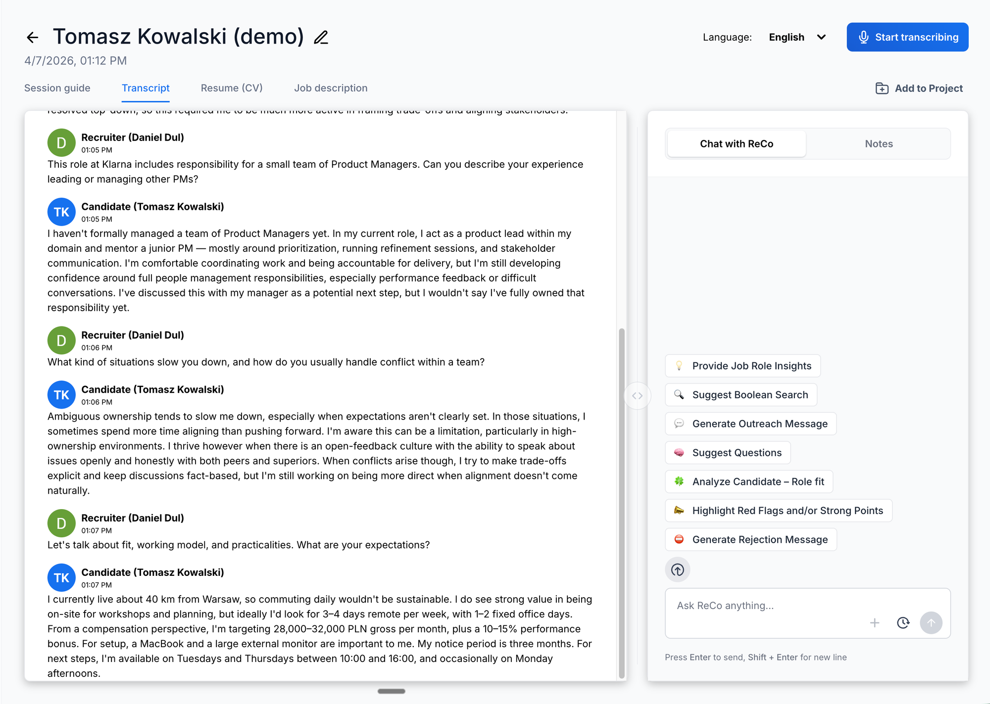Screen dimensions: 990x704
Task: Add the session to a project
Action: coord(919,88)
